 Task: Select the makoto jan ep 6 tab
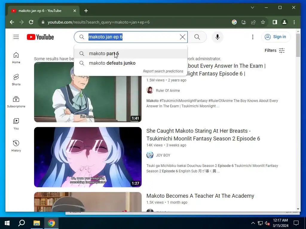40,11
